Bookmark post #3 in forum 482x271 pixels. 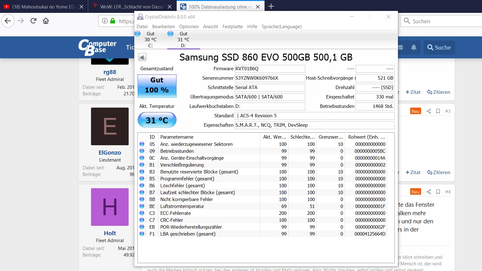pyautogui.click(x=438, y=111)
